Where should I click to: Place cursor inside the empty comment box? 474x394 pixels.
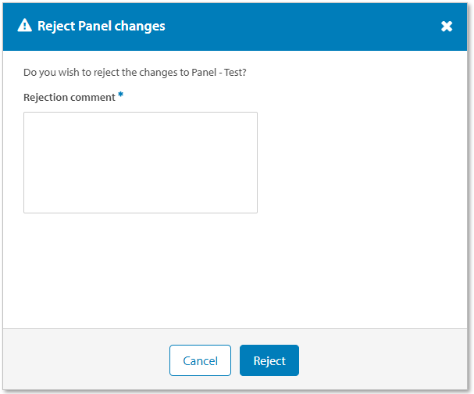click(141, 163)
